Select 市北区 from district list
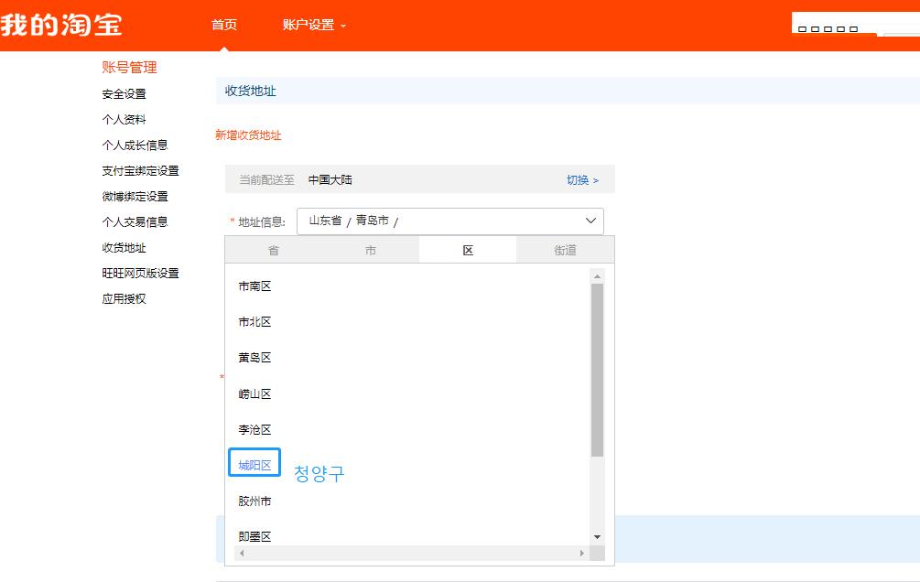The image size is (920, 582). [254, 322]
